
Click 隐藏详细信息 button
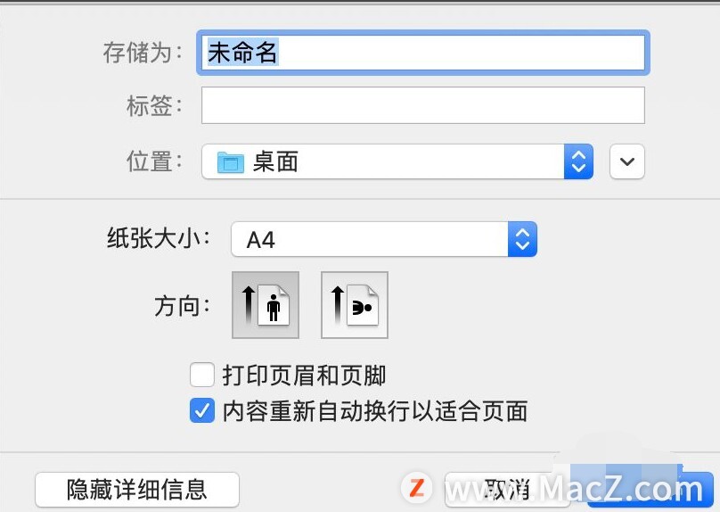[x=137, y=490]
